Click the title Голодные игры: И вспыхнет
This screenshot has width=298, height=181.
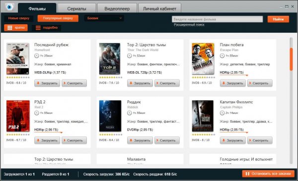click(246, 159)
